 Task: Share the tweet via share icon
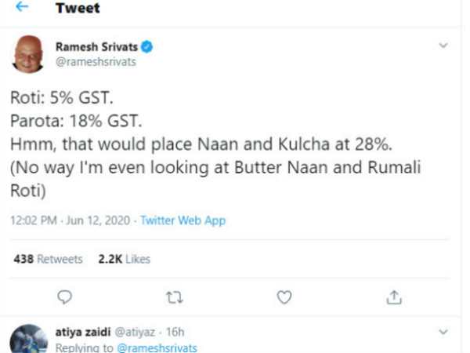[x=395, y=297]
